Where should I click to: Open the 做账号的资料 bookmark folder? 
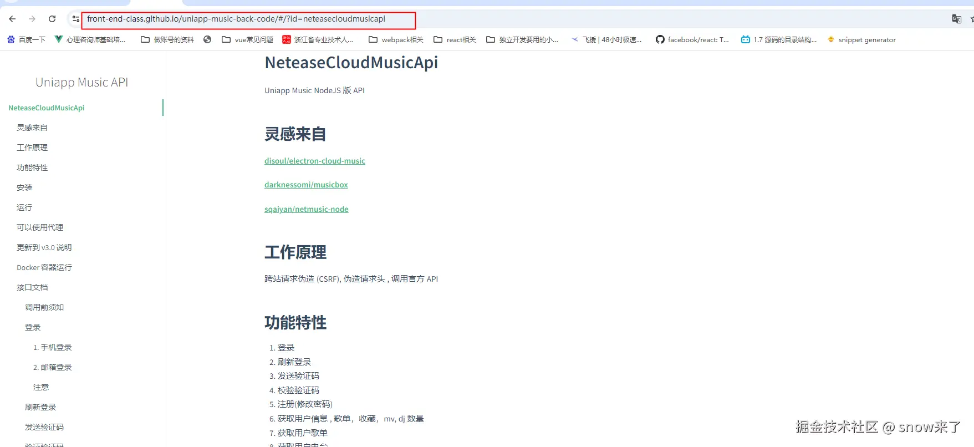point(167,39)
